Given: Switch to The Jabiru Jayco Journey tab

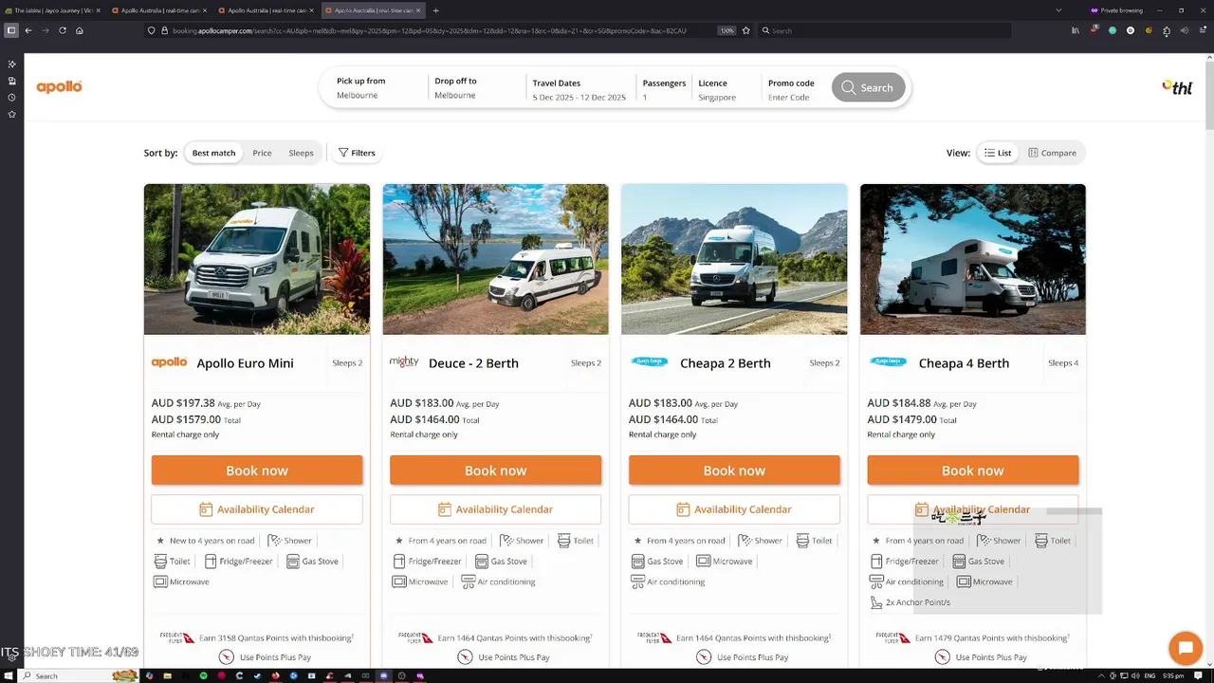Looking at the screenshot, I should tap(53, 10).
